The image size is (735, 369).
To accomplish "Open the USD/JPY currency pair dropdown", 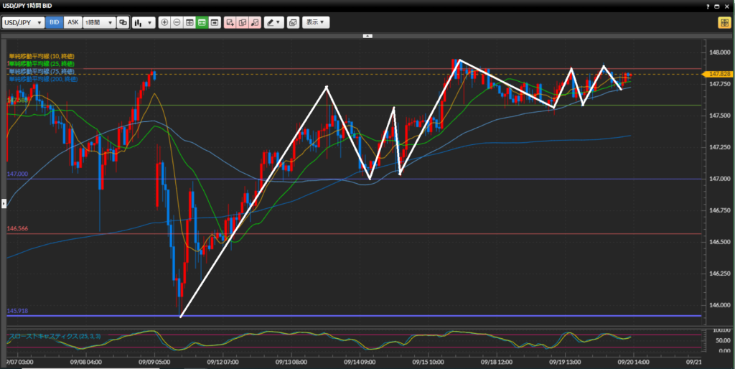I will click(23, 22).
